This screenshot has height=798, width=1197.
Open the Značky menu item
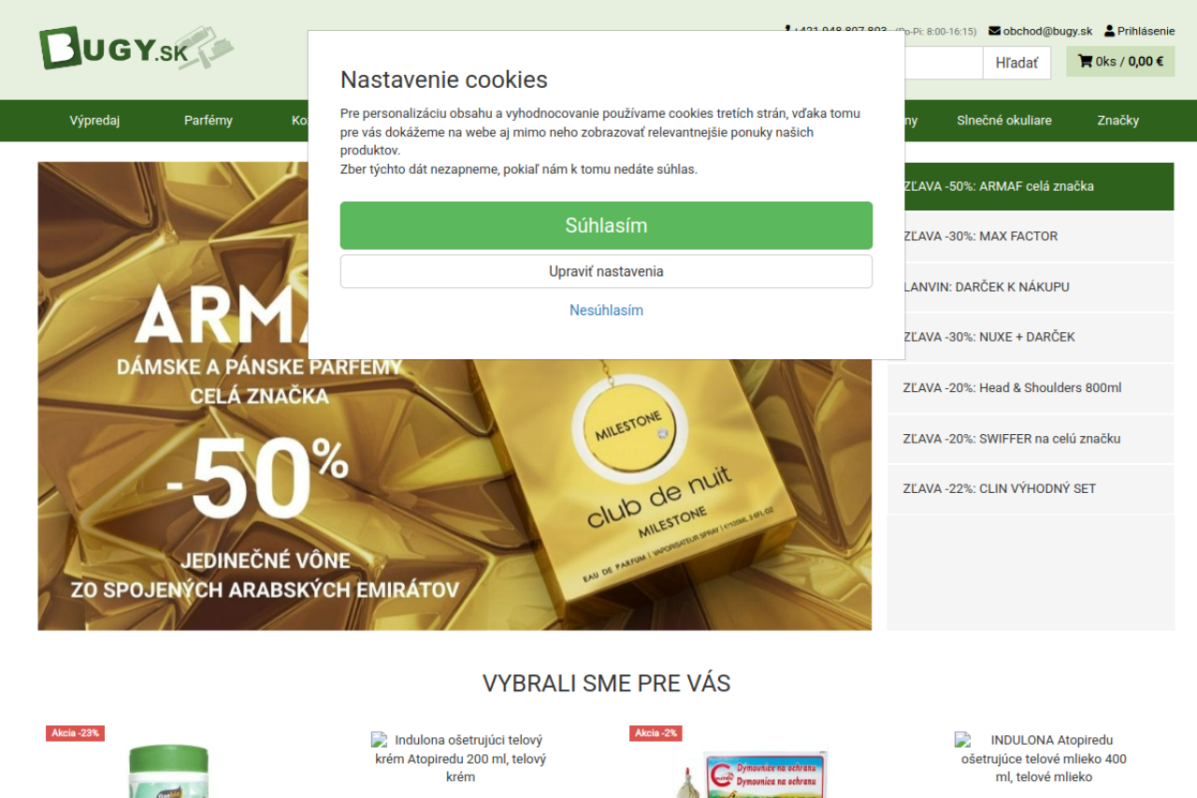coord(1118,121)
